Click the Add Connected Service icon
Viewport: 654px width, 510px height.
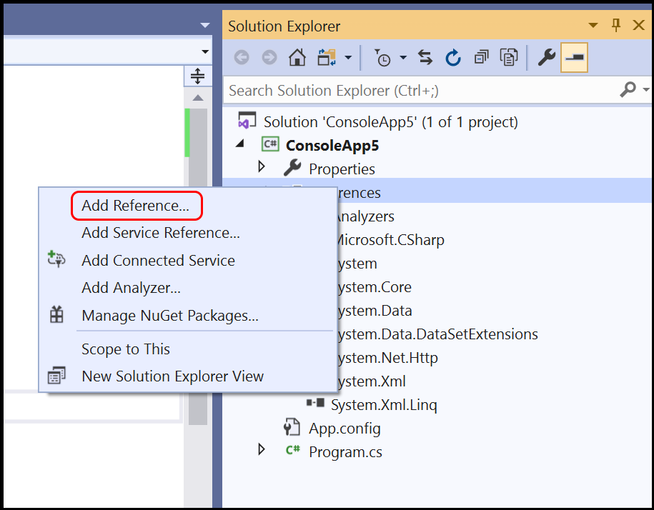[x=56, y=260]
